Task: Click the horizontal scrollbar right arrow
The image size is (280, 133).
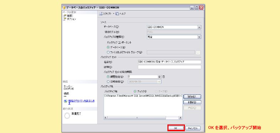Action: (x=181, y=118)
